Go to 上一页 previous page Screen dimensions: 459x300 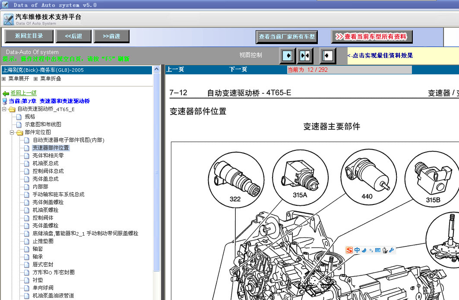tap(175, 70)
